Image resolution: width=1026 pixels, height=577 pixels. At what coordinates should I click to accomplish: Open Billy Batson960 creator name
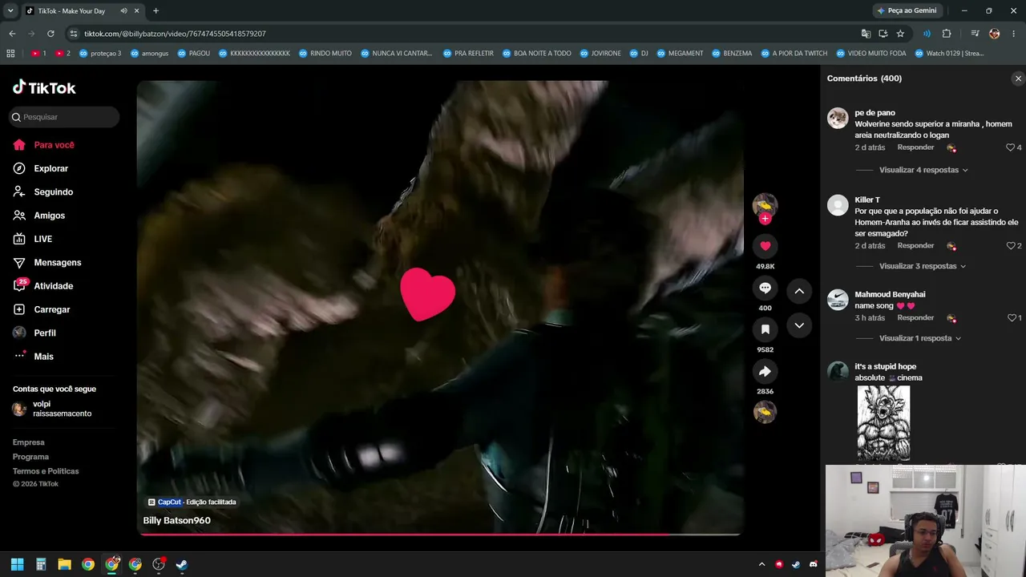176,521
